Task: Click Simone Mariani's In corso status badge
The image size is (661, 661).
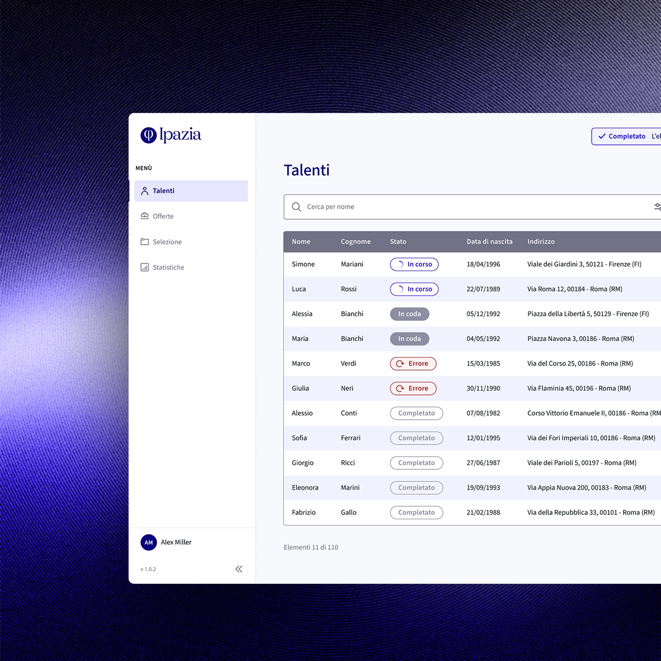Action: 414,264
